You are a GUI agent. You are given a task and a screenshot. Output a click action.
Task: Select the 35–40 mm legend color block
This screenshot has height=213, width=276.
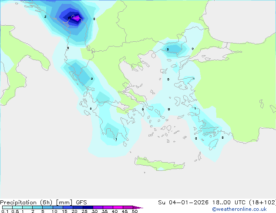coord(108,207)
